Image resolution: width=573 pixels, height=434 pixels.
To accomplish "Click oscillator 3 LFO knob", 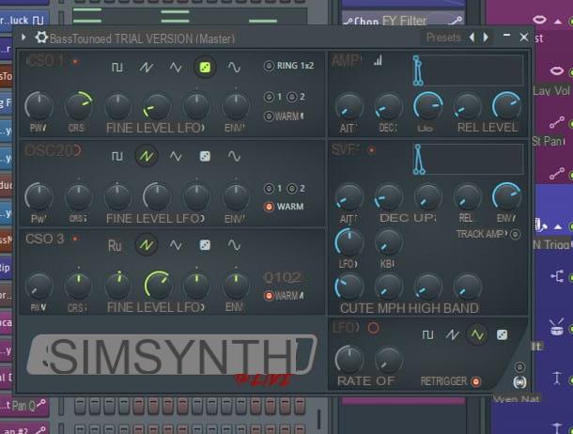I will [196, 286].
